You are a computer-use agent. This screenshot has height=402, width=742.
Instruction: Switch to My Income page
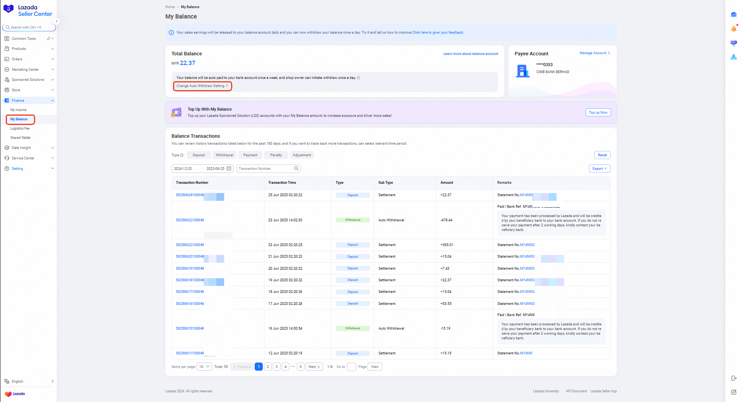18,110
